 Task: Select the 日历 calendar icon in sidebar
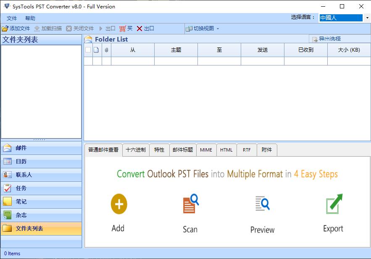pos(7,161)
